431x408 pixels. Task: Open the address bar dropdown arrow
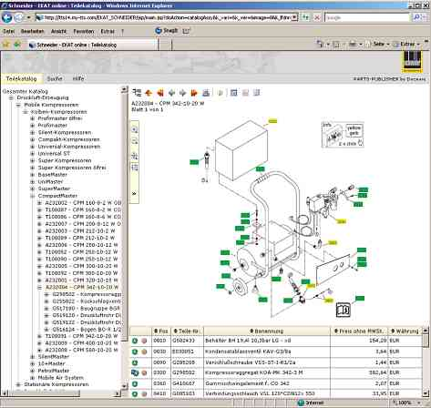294,17
